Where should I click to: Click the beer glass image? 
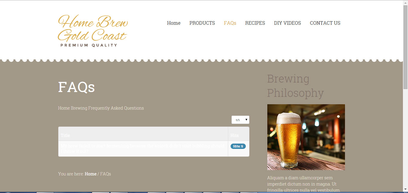(x=306, y=137)
